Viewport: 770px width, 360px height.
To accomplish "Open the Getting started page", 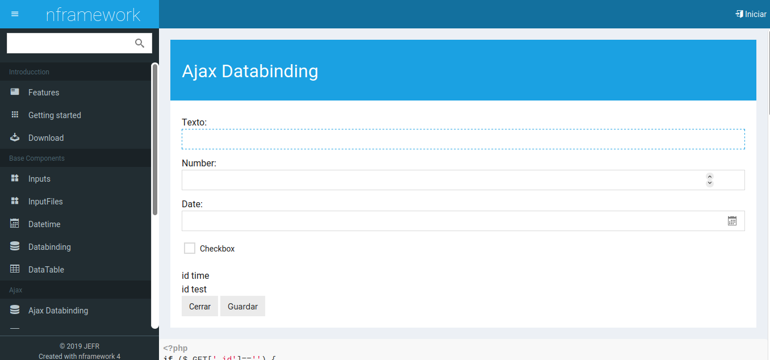I will pyautogui.click(x=76, y=115).
